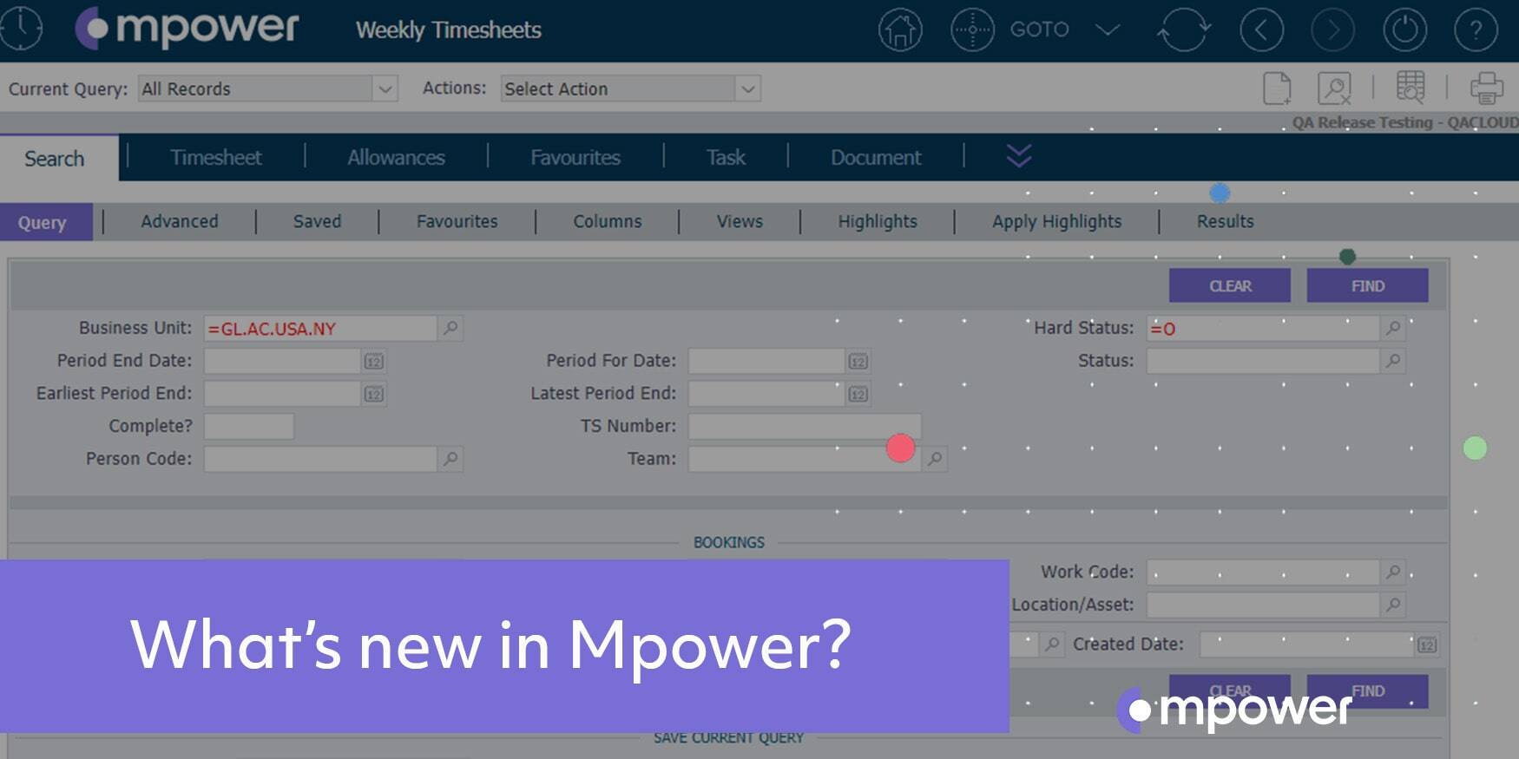Screen dimensions: 1519x759
Task: Switch to the Timesheet tab
Action: click(215, 158)
